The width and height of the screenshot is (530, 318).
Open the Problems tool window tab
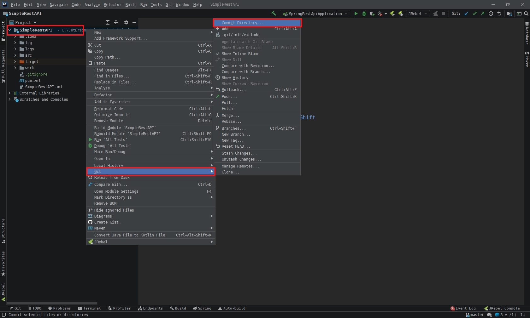(x=59, y=308)
